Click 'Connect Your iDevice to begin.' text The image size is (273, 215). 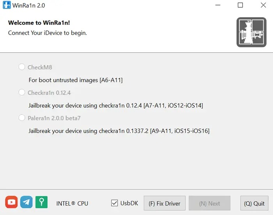[x=47, y=33]
